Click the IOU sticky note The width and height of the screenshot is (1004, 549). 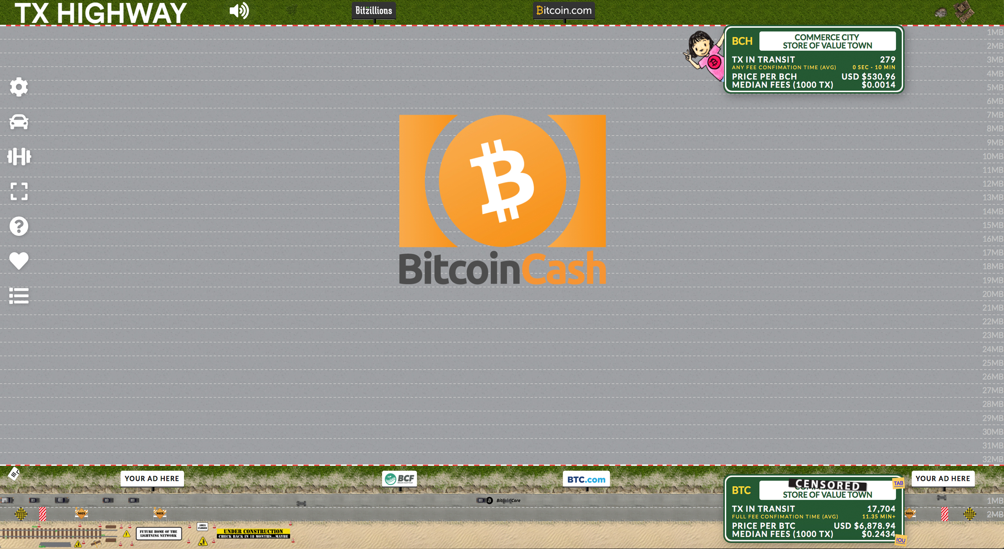pyautogui.click(x=900, y=540)
